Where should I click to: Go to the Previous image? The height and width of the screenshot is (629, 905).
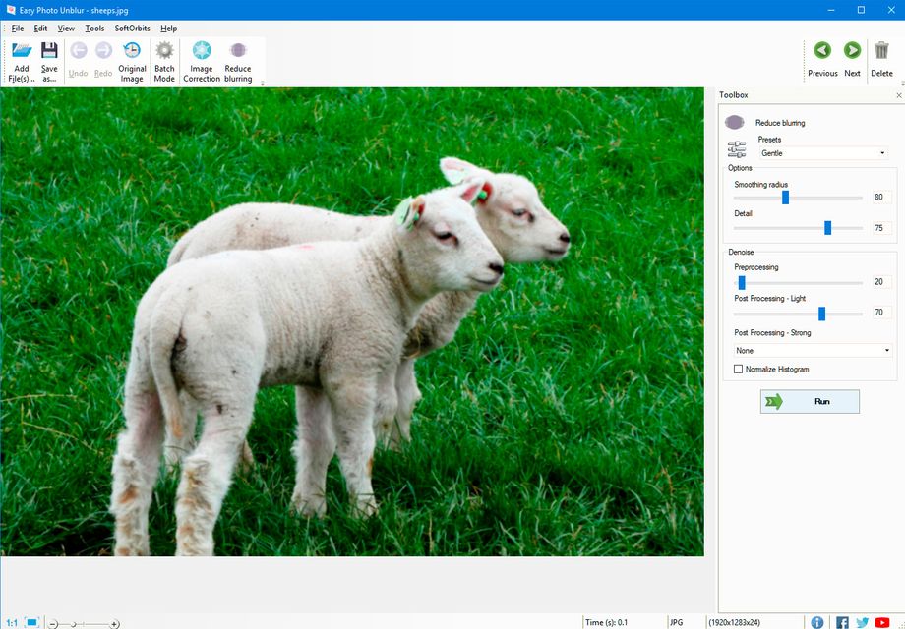click(822, 58)
